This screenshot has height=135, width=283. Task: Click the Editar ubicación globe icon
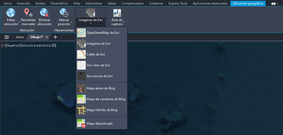point(11,13)
